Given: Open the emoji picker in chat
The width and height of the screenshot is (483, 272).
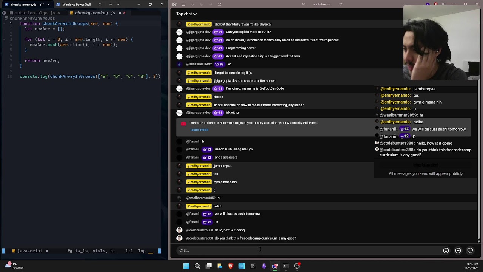Looking at the screenshot, I should pyautogui.click(x=446, y=250).
